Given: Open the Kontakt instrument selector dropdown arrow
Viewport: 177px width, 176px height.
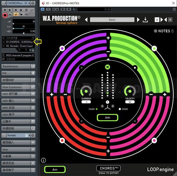Looking at the screenshot, I should (x=29, y=135).
